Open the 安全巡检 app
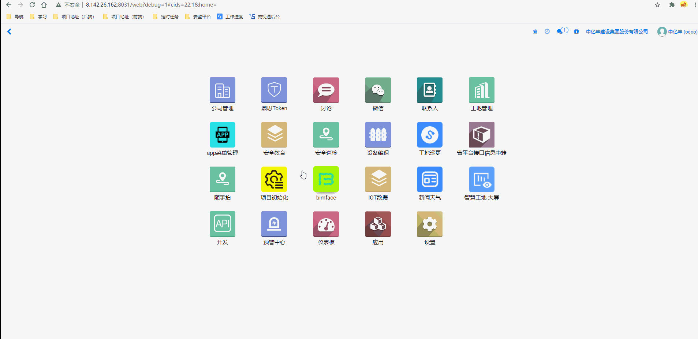 coord(326,135)
